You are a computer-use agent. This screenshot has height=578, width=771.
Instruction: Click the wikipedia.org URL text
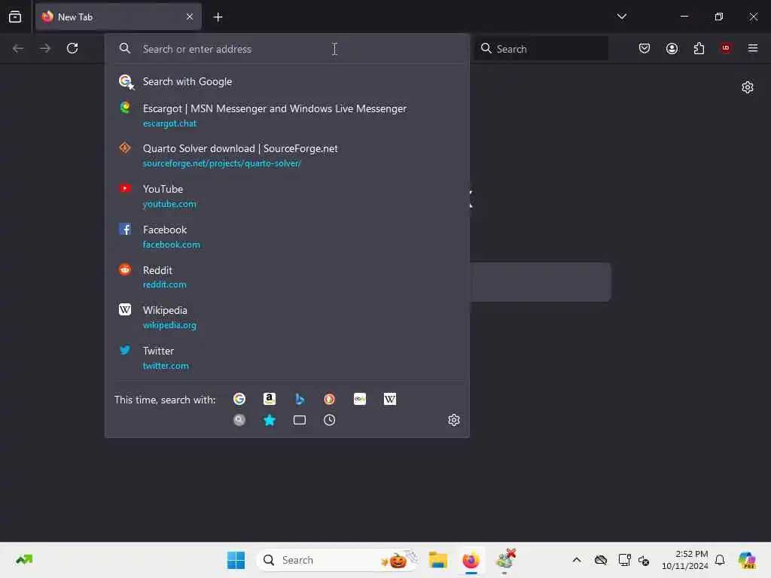(169, 325)
